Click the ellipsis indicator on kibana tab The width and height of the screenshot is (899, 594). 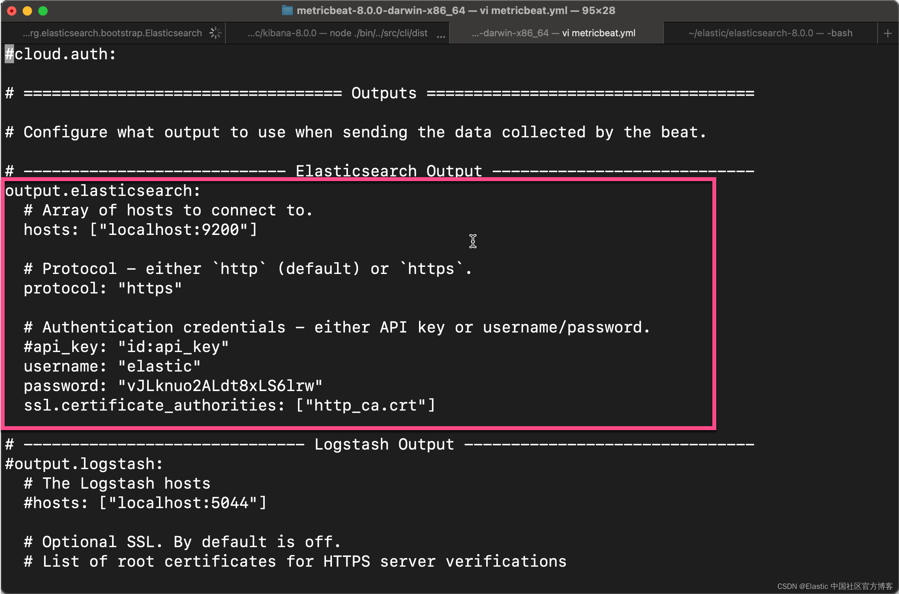[x=441, y=36]
